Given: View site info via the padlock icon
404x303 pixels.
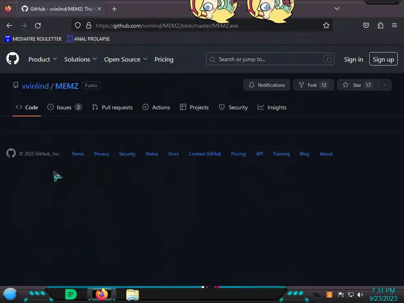Looking at the screenshot, I should (89, 26).
